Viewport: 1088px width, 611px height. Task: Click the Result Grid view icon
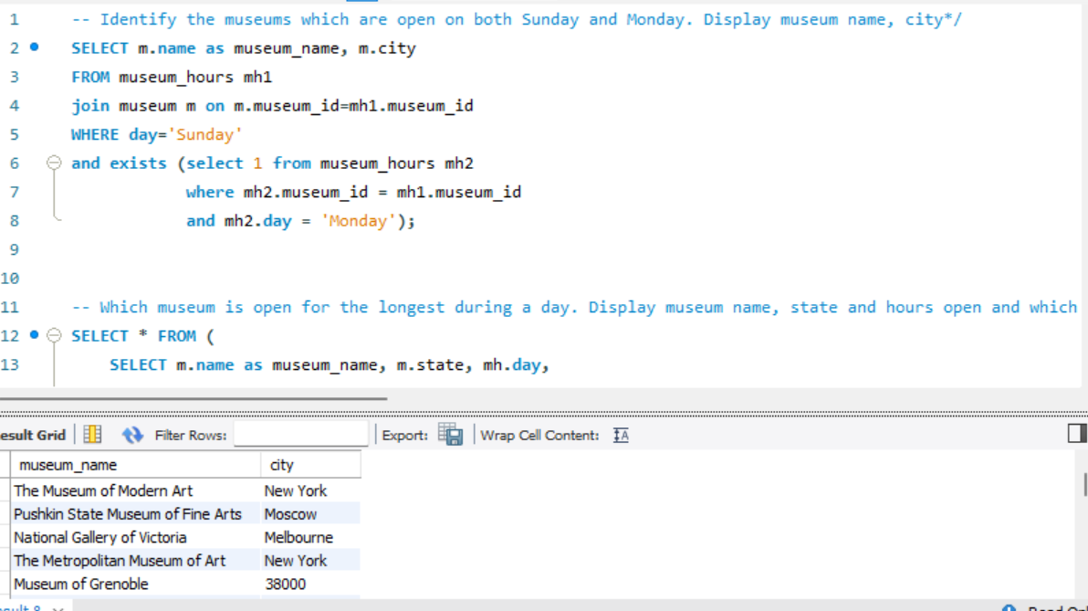point(92,435)
